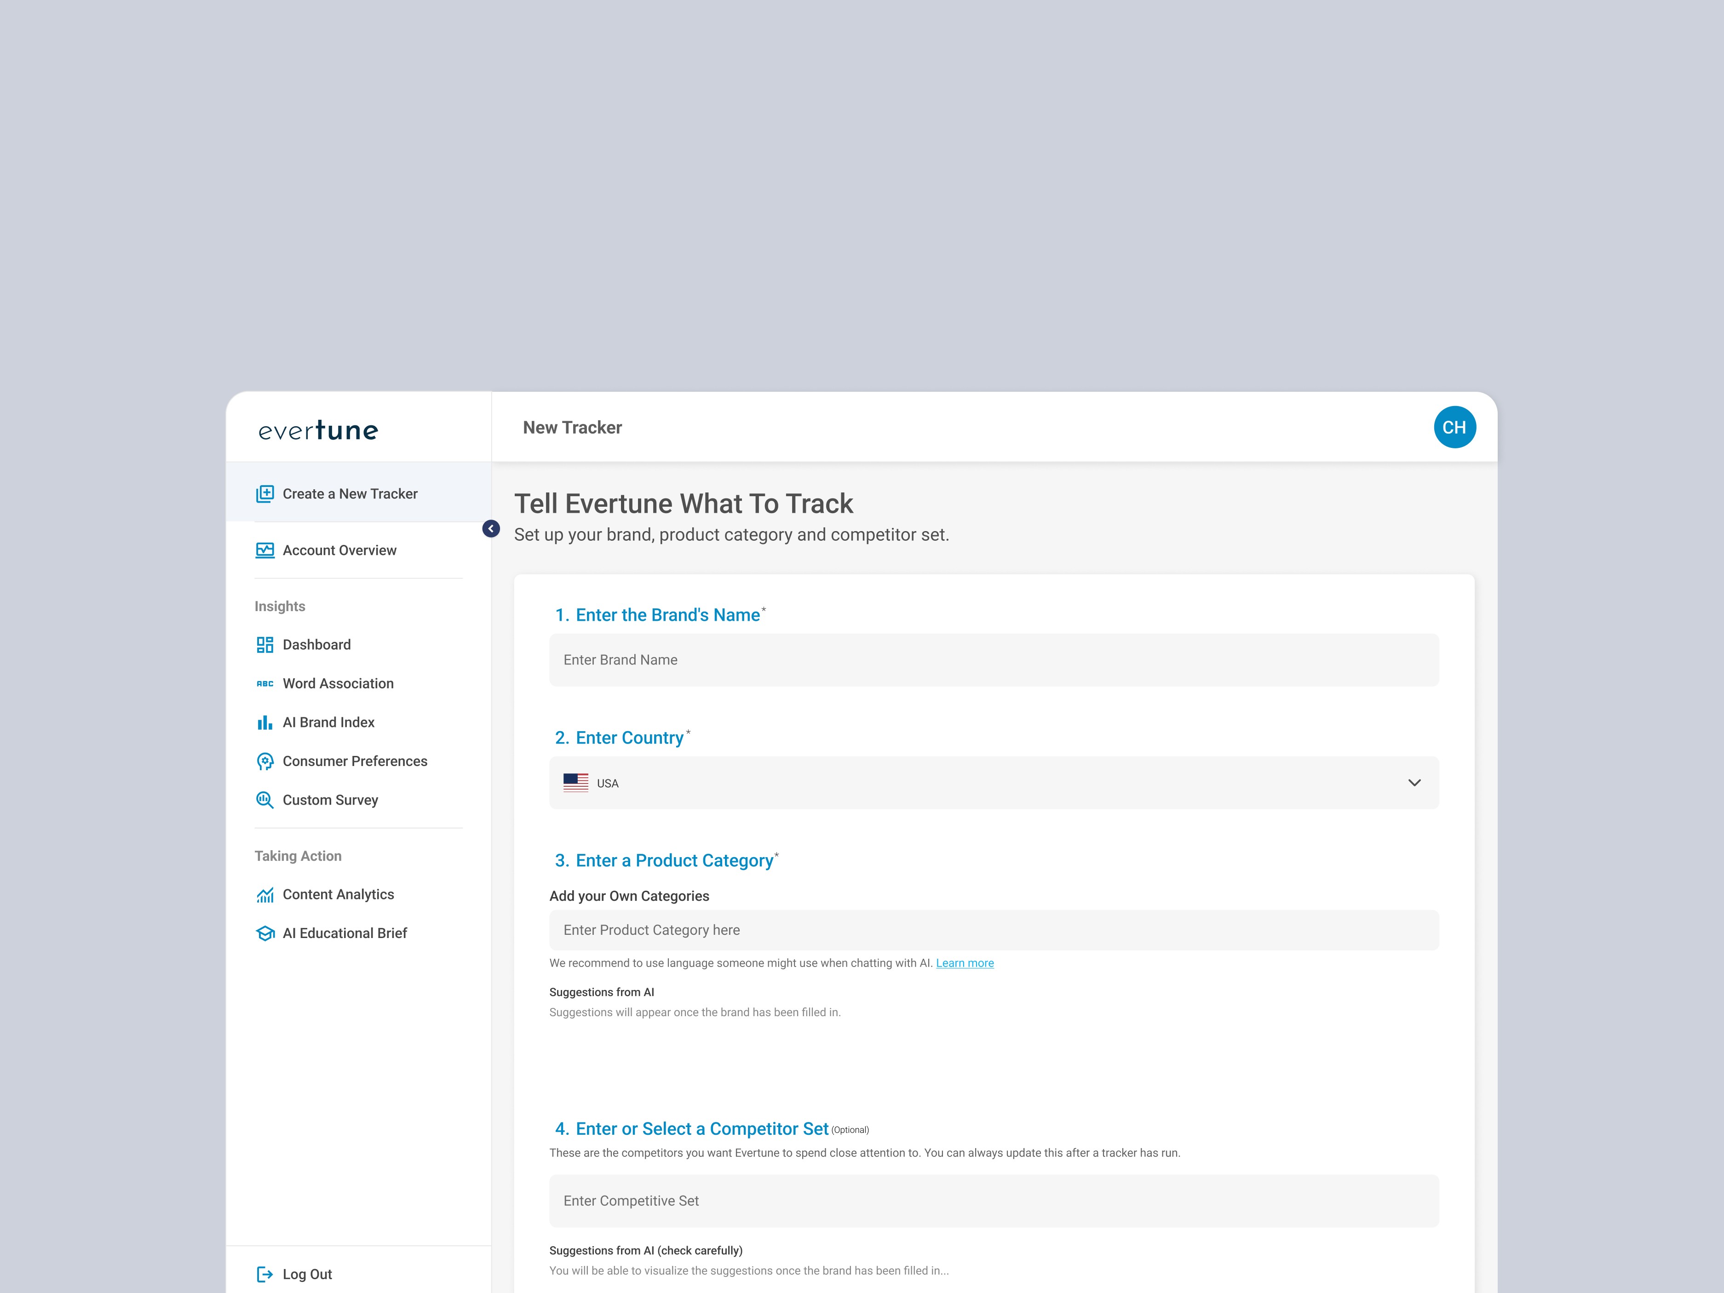Collapse the sidebar with the arrow button
Screen dimensions: 1724x1293
point(491,529)
